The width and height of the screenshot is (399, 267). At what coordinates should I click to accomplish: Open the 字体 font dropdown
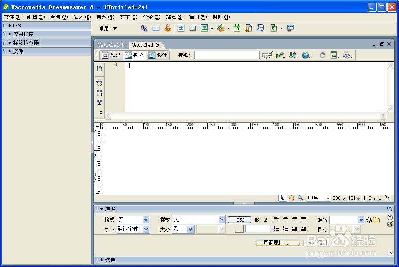146,229
